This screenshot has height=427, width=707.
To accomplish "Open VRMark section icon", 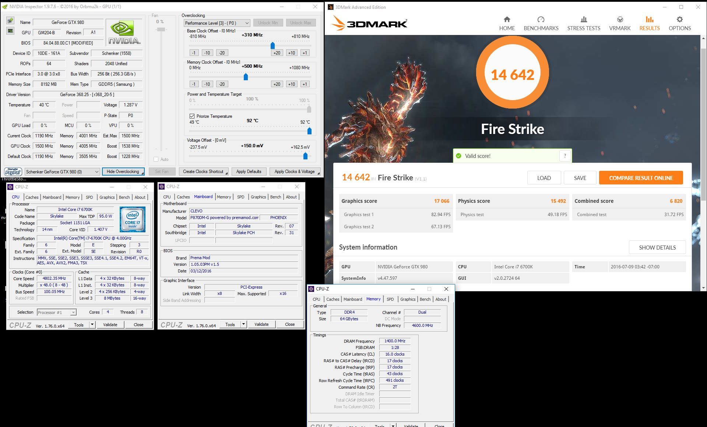I will tap(620, 20).
